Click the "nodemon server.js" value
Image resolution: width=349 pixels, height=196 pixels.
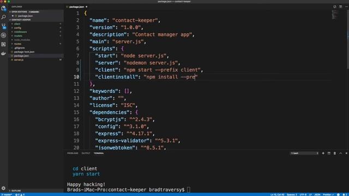click(x=151, y=63)
